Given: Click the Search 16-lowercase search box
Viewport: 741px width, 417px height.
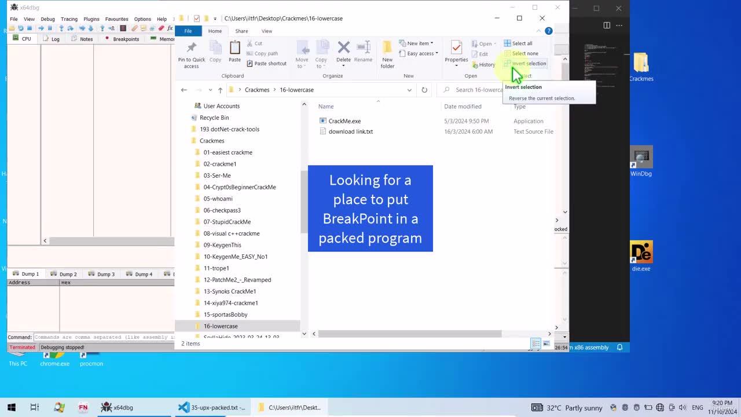Looking at the screenshot, I should click(479, 90).
